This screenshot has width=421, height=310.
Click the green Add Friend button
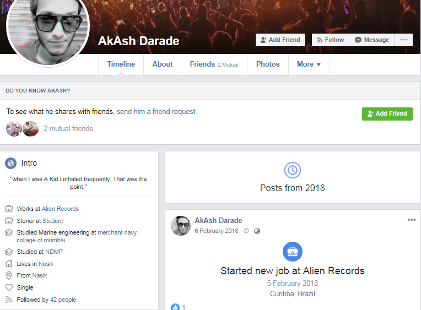click(x=387, y=113)
